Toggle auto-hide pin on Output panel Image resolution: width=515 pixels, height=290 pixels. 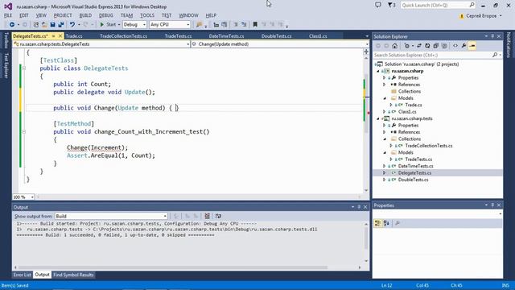point(359,207)
